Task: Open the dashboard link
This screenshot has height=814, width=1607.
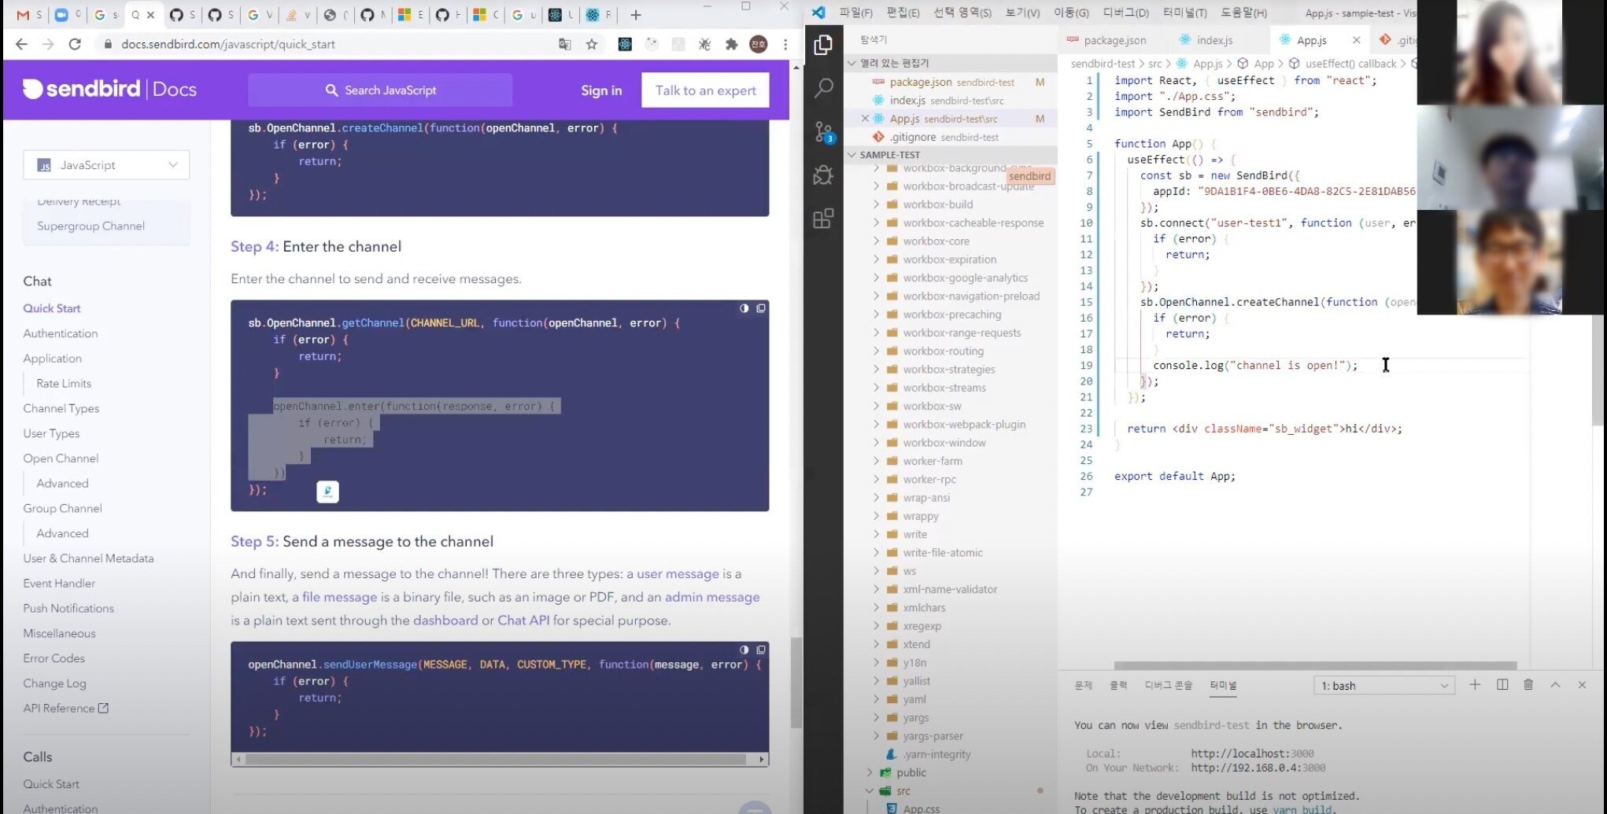Action: click(445, 621)
